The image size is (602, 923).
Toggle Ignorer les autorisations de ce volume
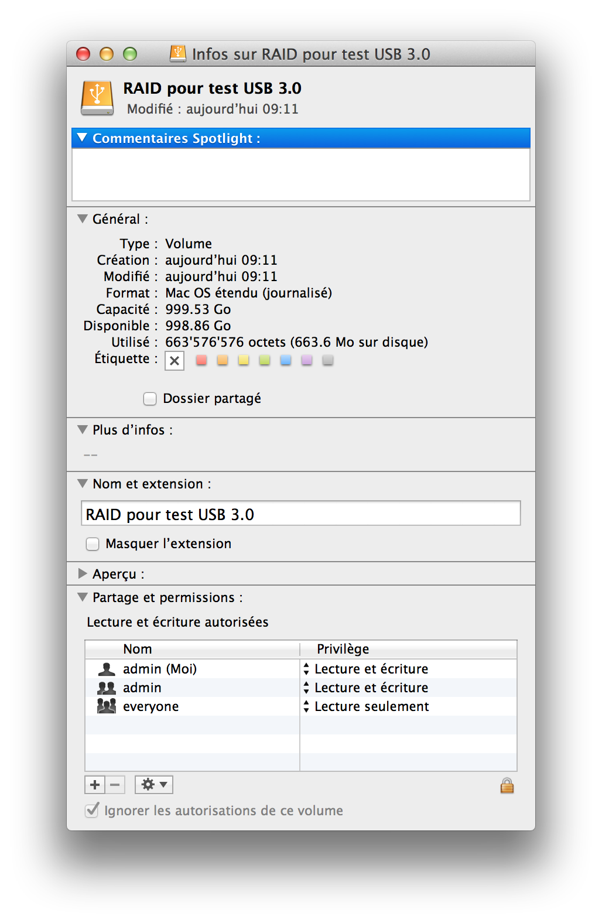point(92,811)
